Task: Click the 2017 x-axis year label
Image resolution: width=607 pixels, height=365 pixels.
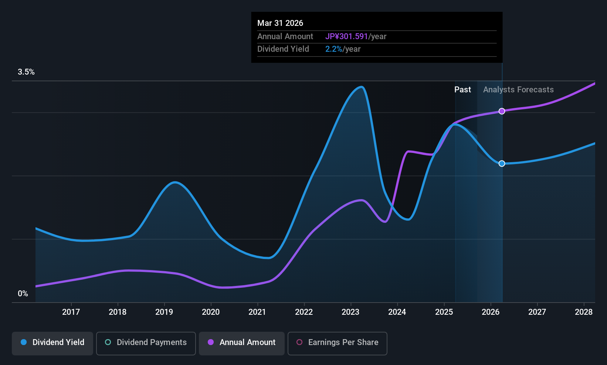Action: [x=71, y=312]
